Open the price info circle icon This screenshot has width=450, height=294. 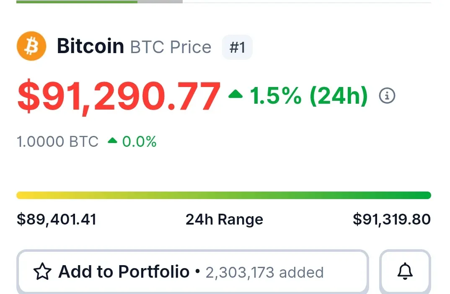(387, 95)
